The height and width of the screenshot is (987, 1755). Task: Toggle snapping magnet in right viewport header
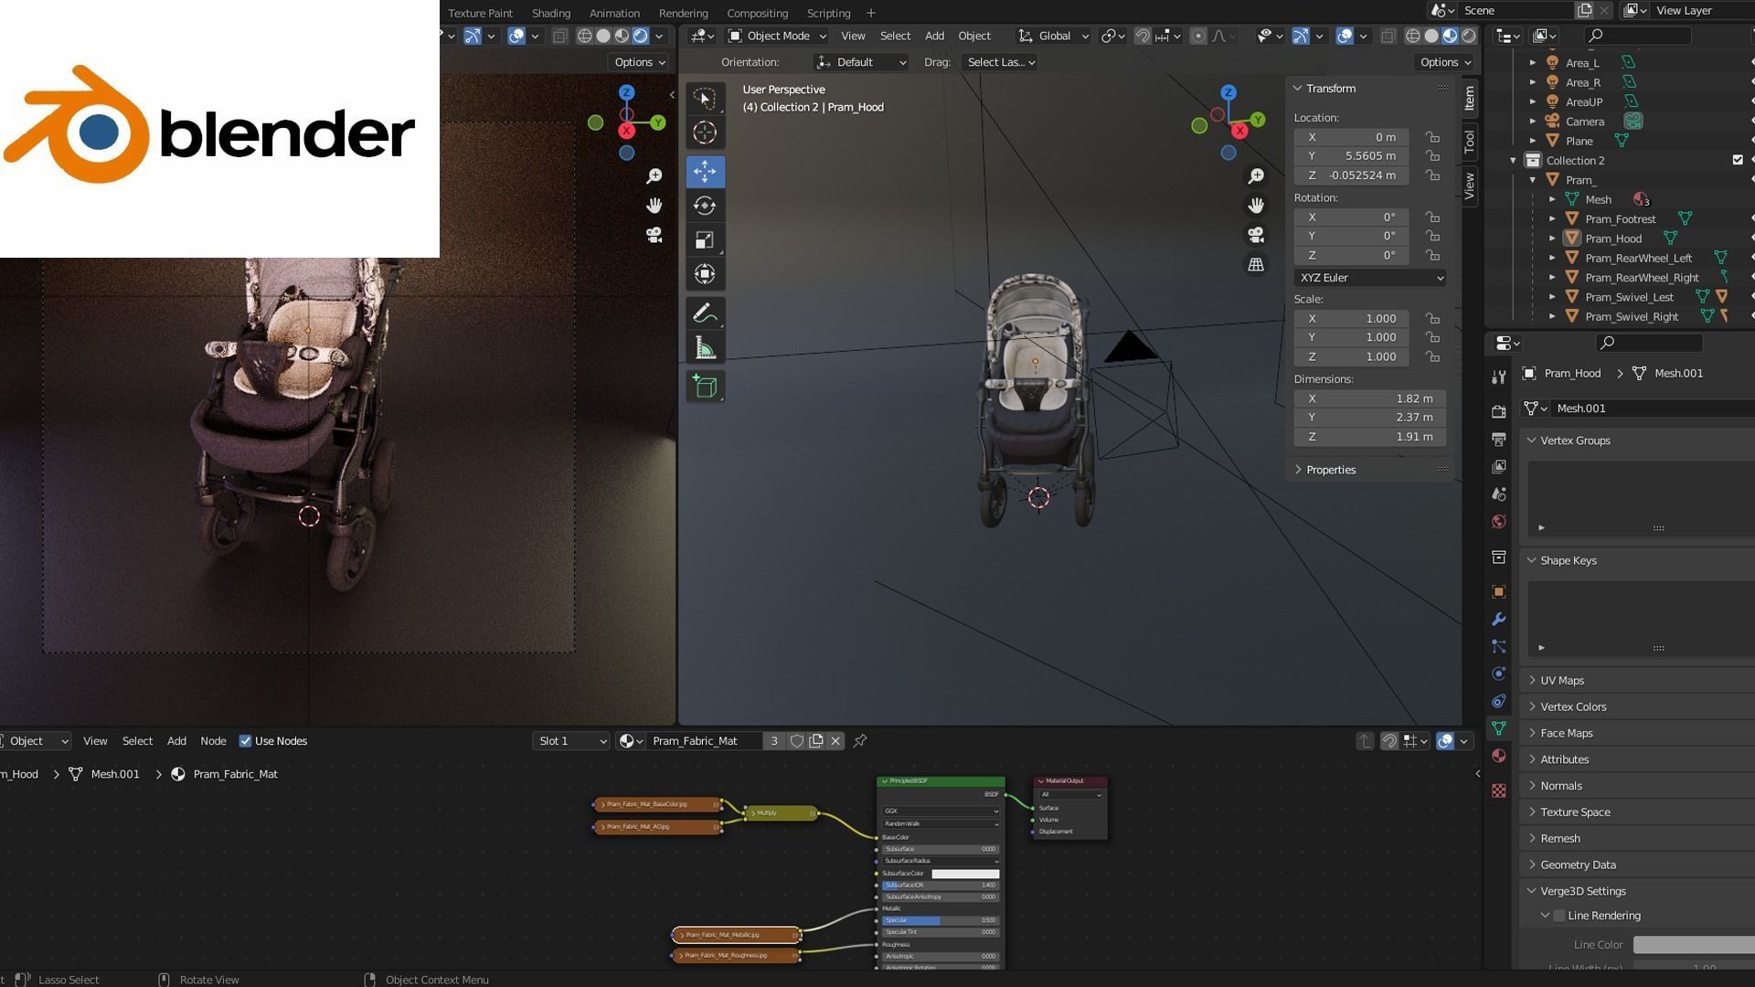[1143, 36]
